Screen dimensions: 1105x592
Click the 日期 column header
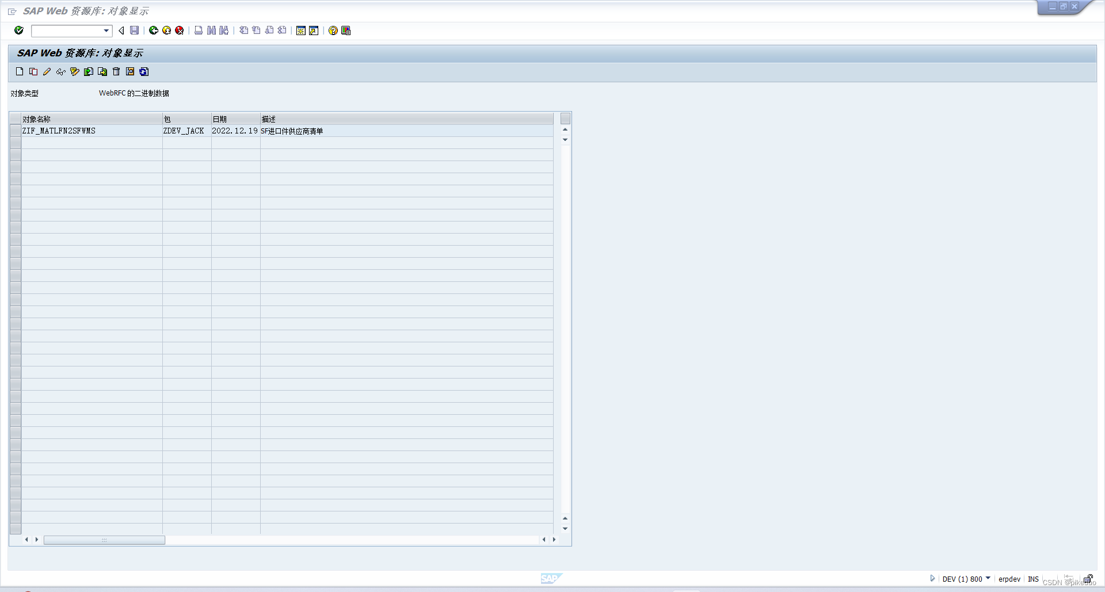236,119
